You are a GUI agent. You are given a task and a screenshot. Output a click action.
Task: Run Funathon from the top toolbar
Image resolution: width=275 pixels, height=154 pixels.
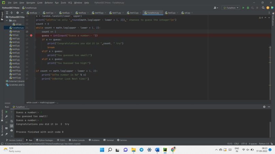click(243, 8)
